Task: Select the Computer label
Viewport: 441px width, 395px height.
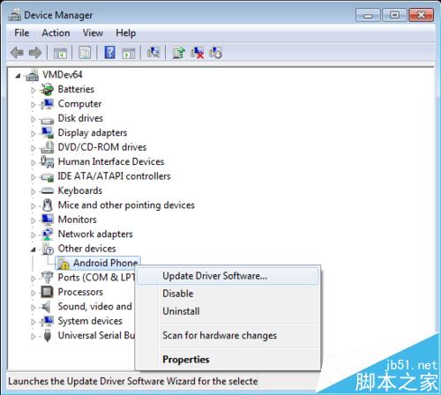Action: [79, 103]
